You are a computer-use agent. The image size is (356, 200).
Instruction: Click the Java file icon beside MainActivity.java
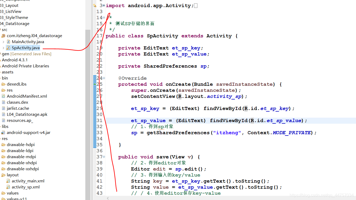(8, 42)
